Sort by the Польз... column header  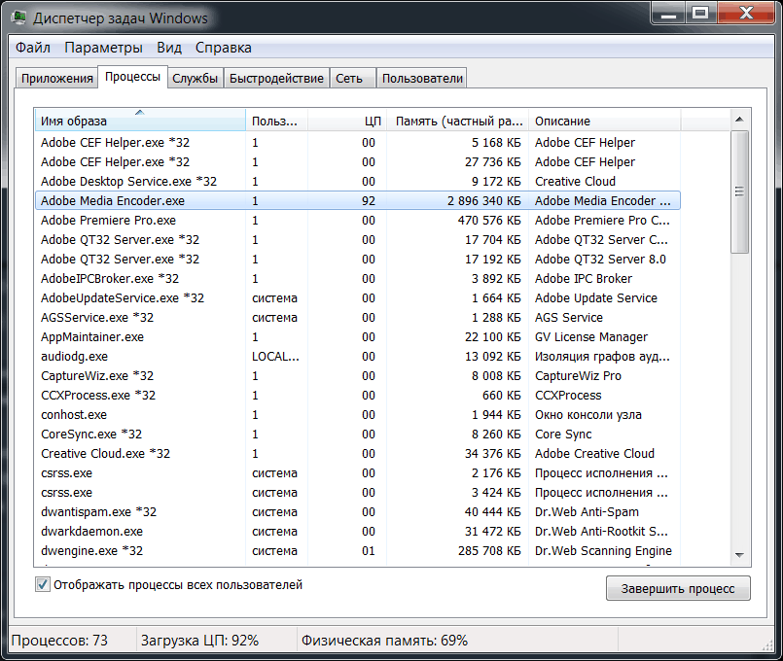[276, 121]
